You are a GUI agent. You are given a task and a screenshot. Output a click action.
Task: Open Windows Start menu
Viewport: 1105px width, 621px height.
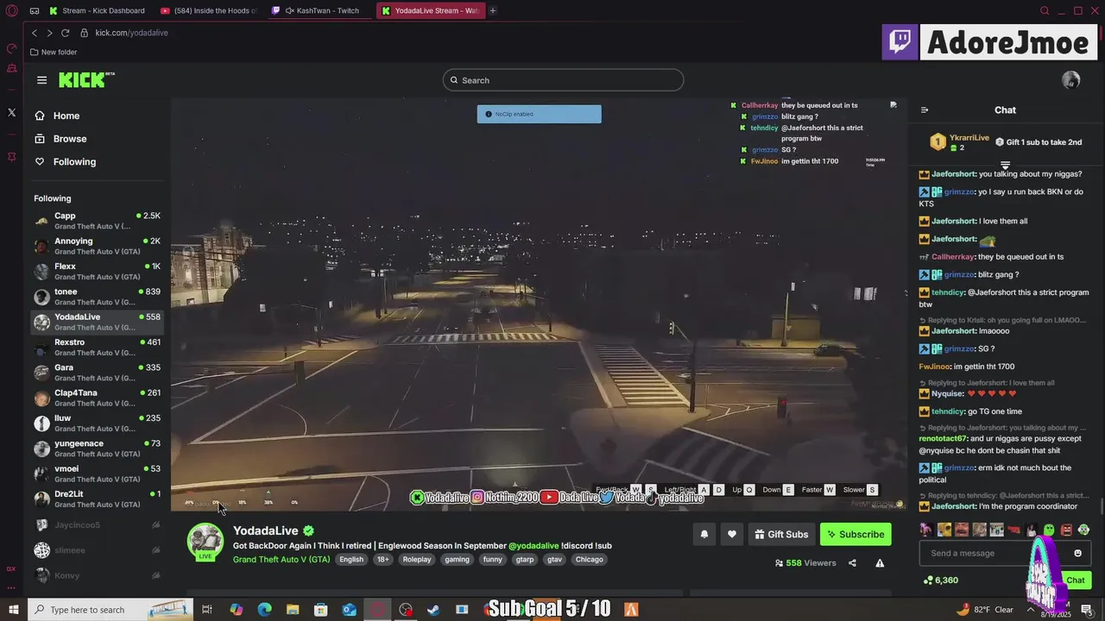pos(13,610)
